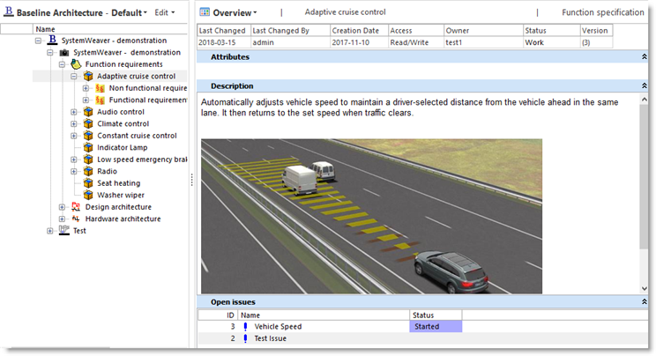
Task: Select Seat heating in the tree
Action: (119, 183)
